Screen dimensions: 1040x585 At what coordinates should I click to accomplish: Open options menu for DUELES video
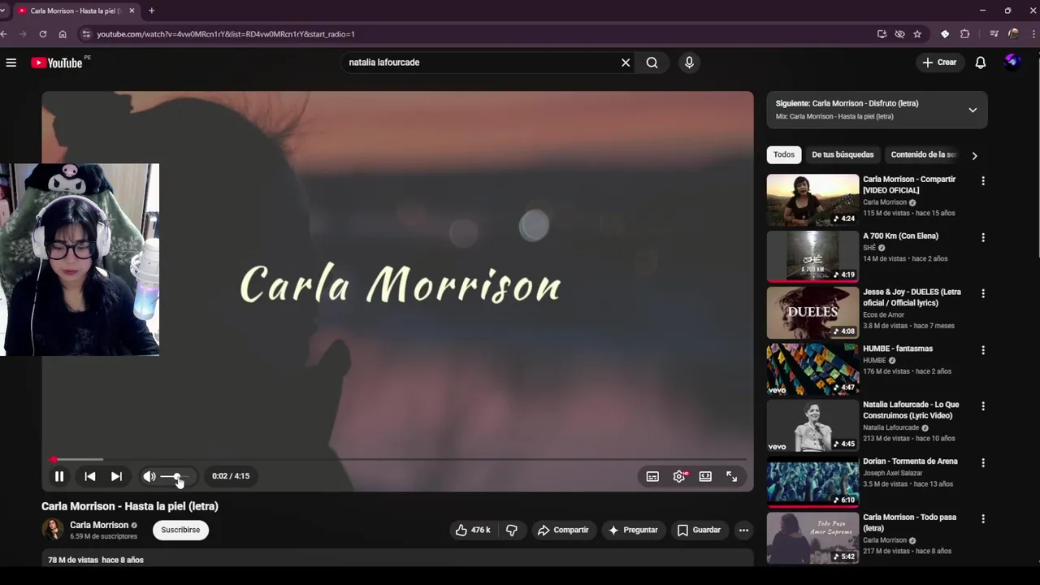coord(983,293)
